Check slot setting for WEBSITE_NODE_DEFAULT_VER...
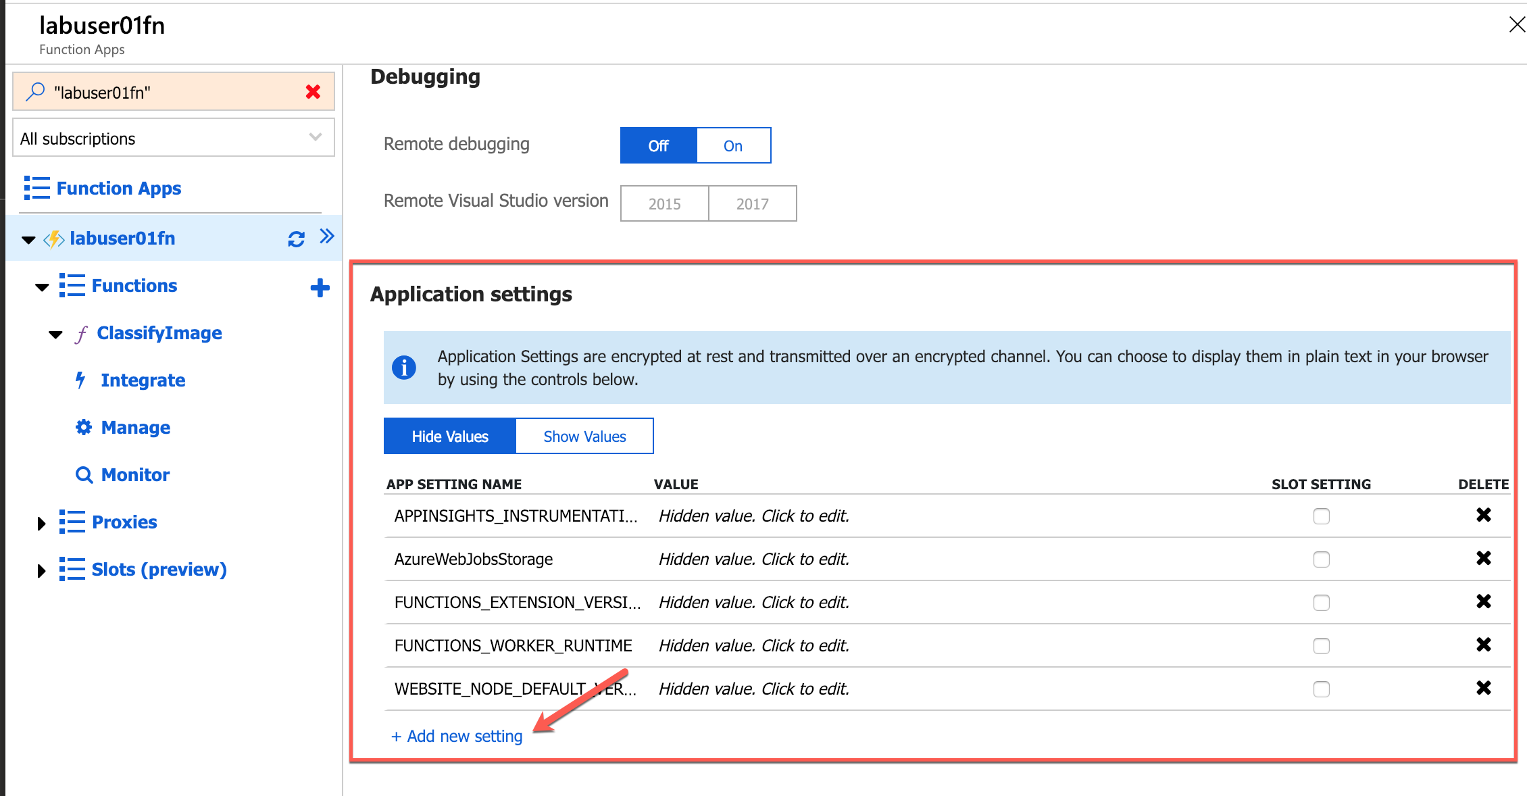The image size is (1527, 796). click(1322, 689)
